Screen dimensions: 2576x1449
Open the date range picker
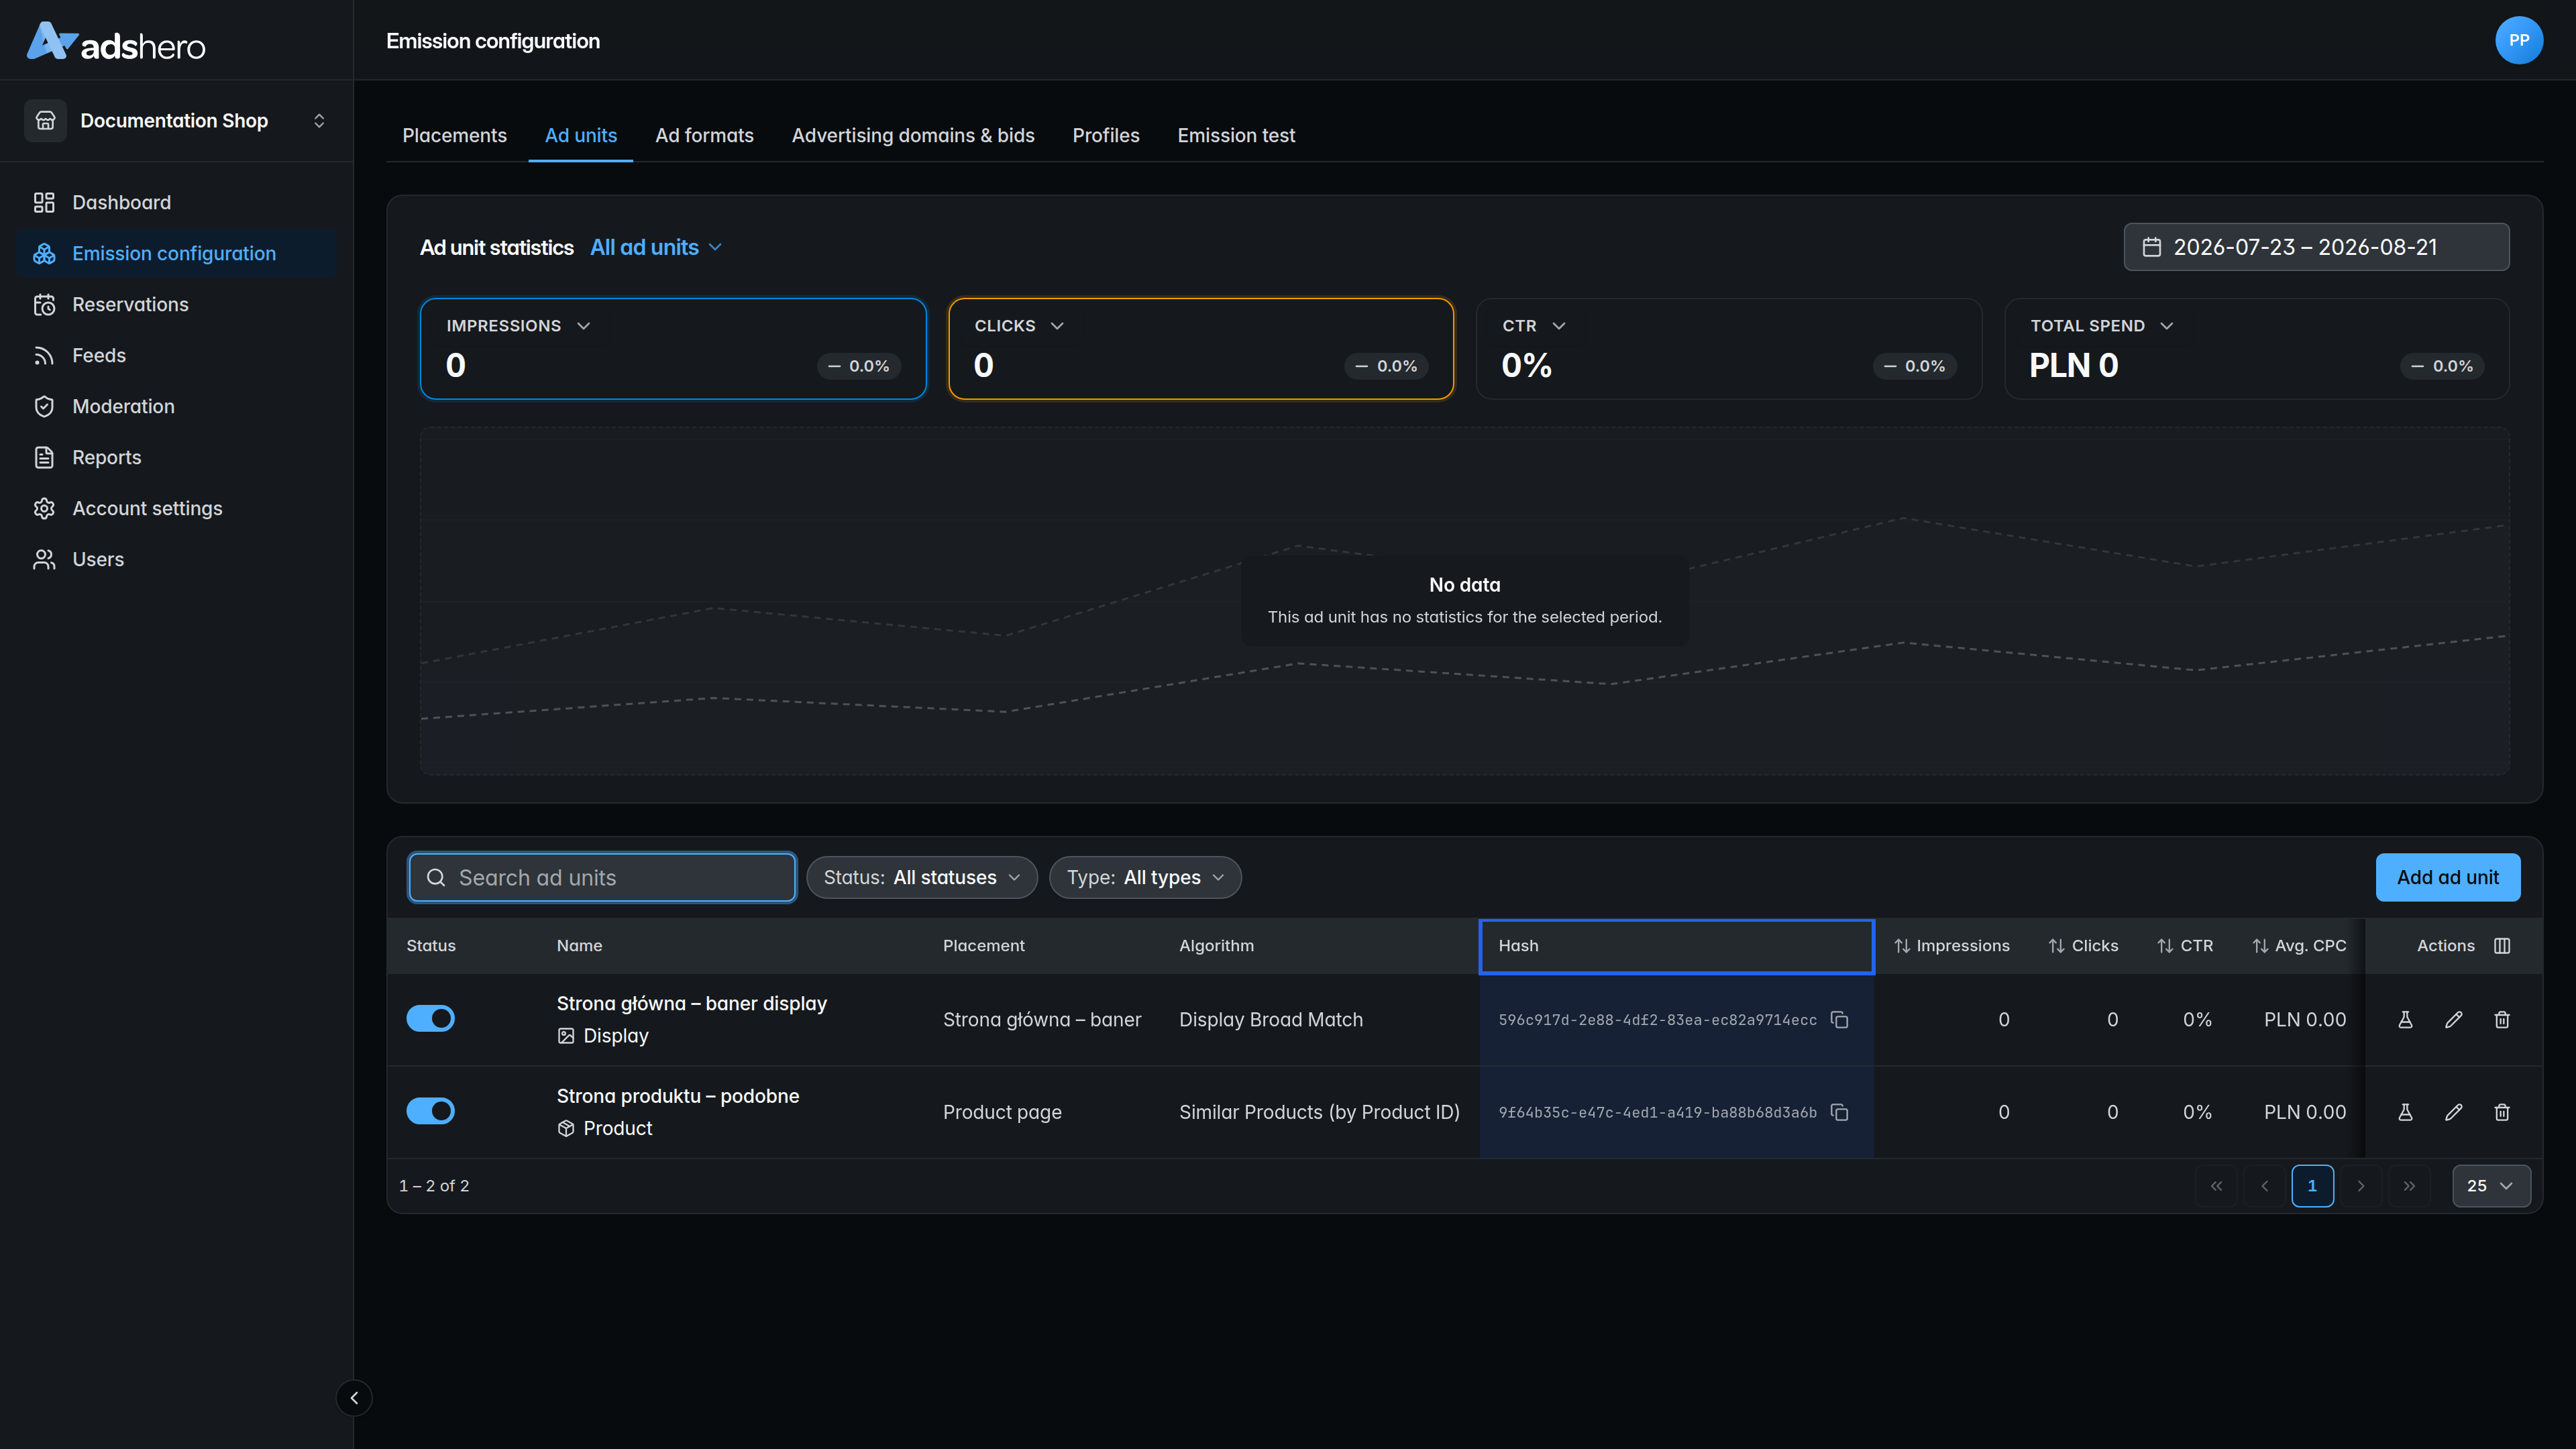coord(2315,247)
